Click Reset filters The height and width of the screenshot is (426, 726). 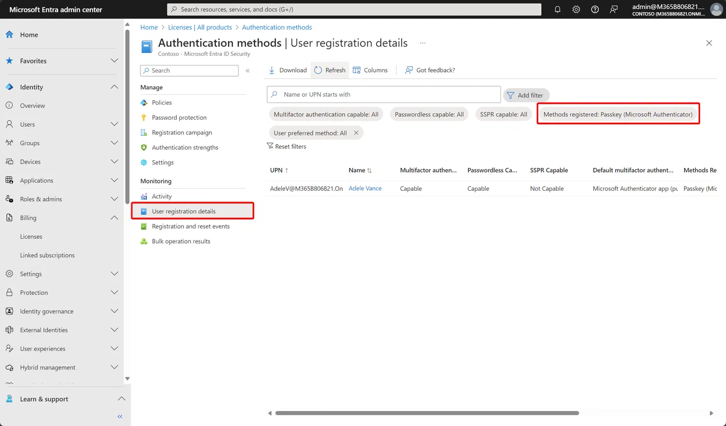tap(286, 147)
